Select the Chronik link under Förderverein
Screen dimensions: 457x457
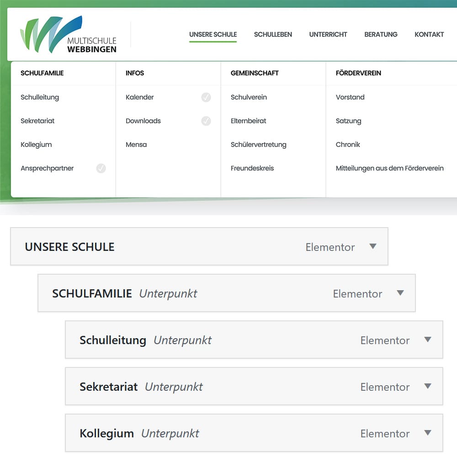(348, 145)
